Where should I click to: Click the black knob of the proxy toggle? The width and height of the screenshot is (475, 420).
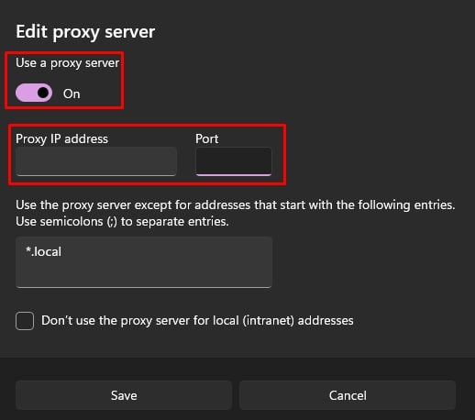43,93
